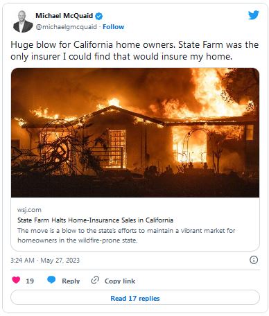
Task: Click the Reply text label
Action: pos(71,281)
